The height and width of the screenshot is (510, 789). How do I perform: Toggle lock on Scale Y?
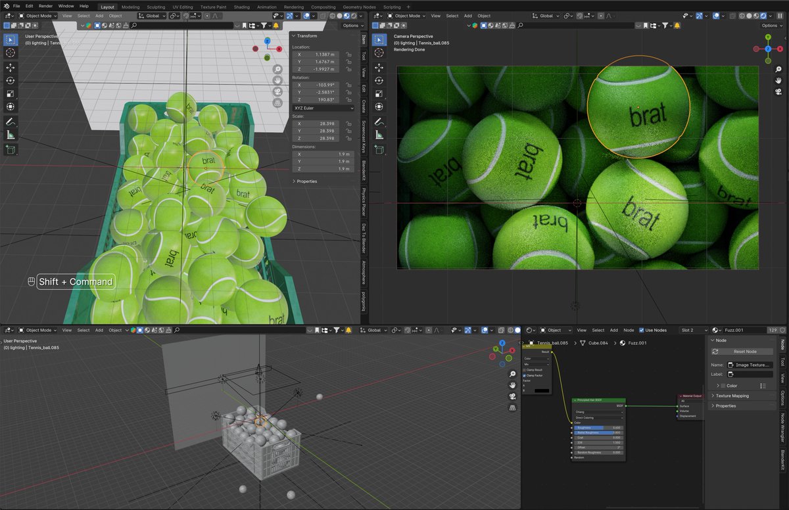[x=348, y=131]
